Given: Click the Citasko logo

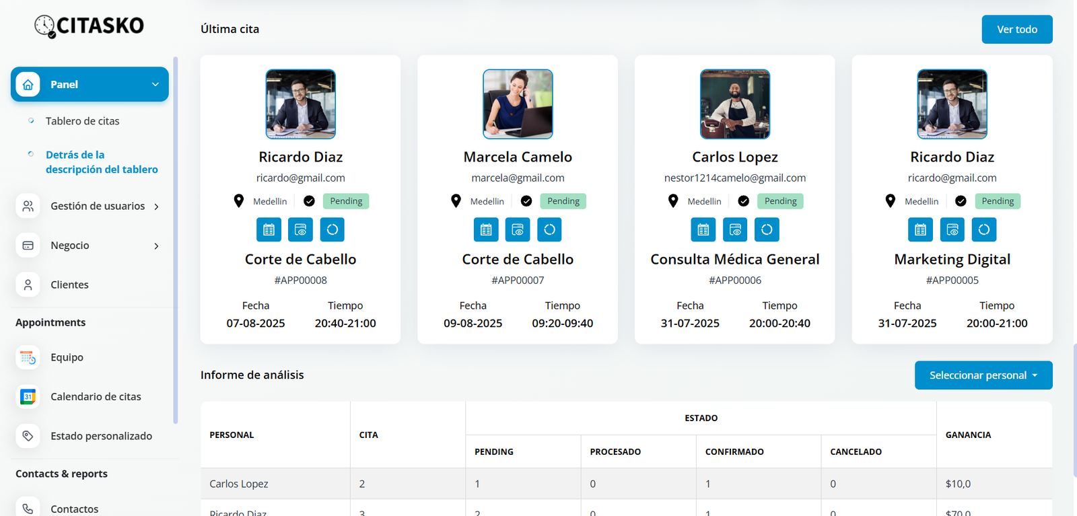Looking at the screenshot, I should (90, 26).
